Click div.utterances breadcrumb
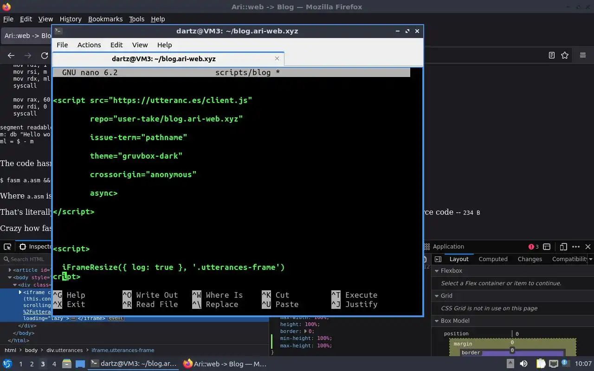Screen dimensions: 594x371 [x=65, y=350]
